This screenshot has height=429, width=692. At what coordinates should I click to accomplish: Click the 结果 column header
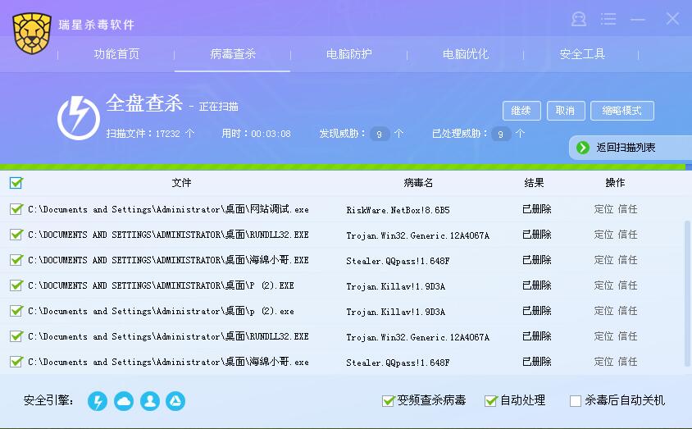[x=534, y=183]
